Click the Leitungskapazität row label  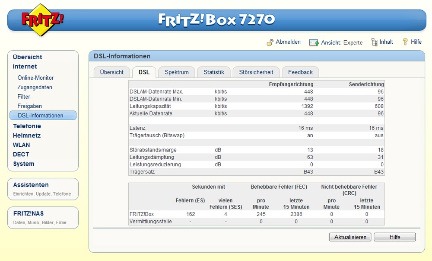point(150,106)
